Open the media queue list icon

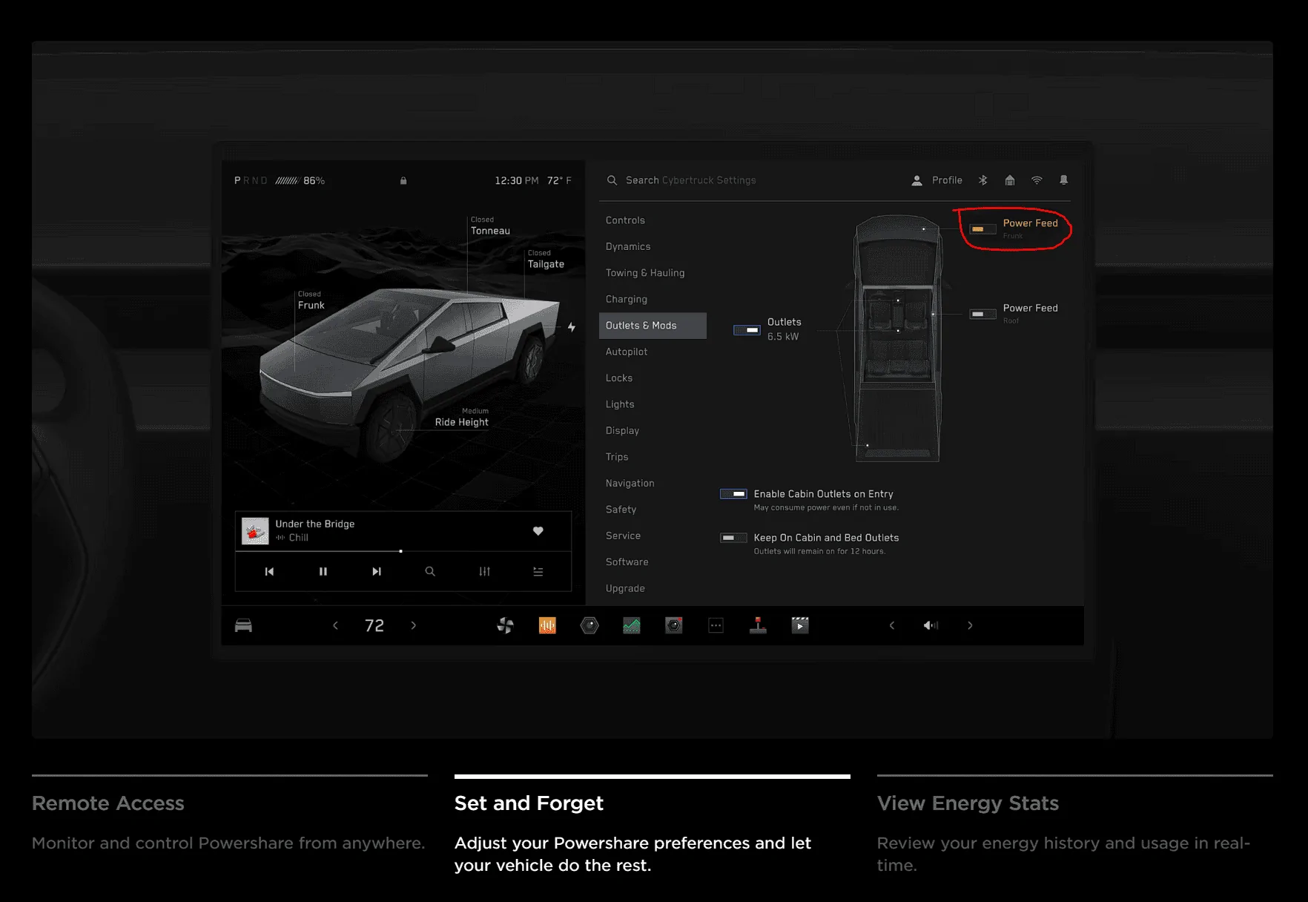pyautogui.click(x=538, y=571)
